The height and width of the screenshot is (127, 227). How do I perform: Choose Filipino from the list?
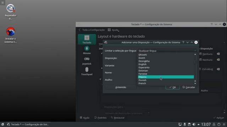tap(166, 77)
